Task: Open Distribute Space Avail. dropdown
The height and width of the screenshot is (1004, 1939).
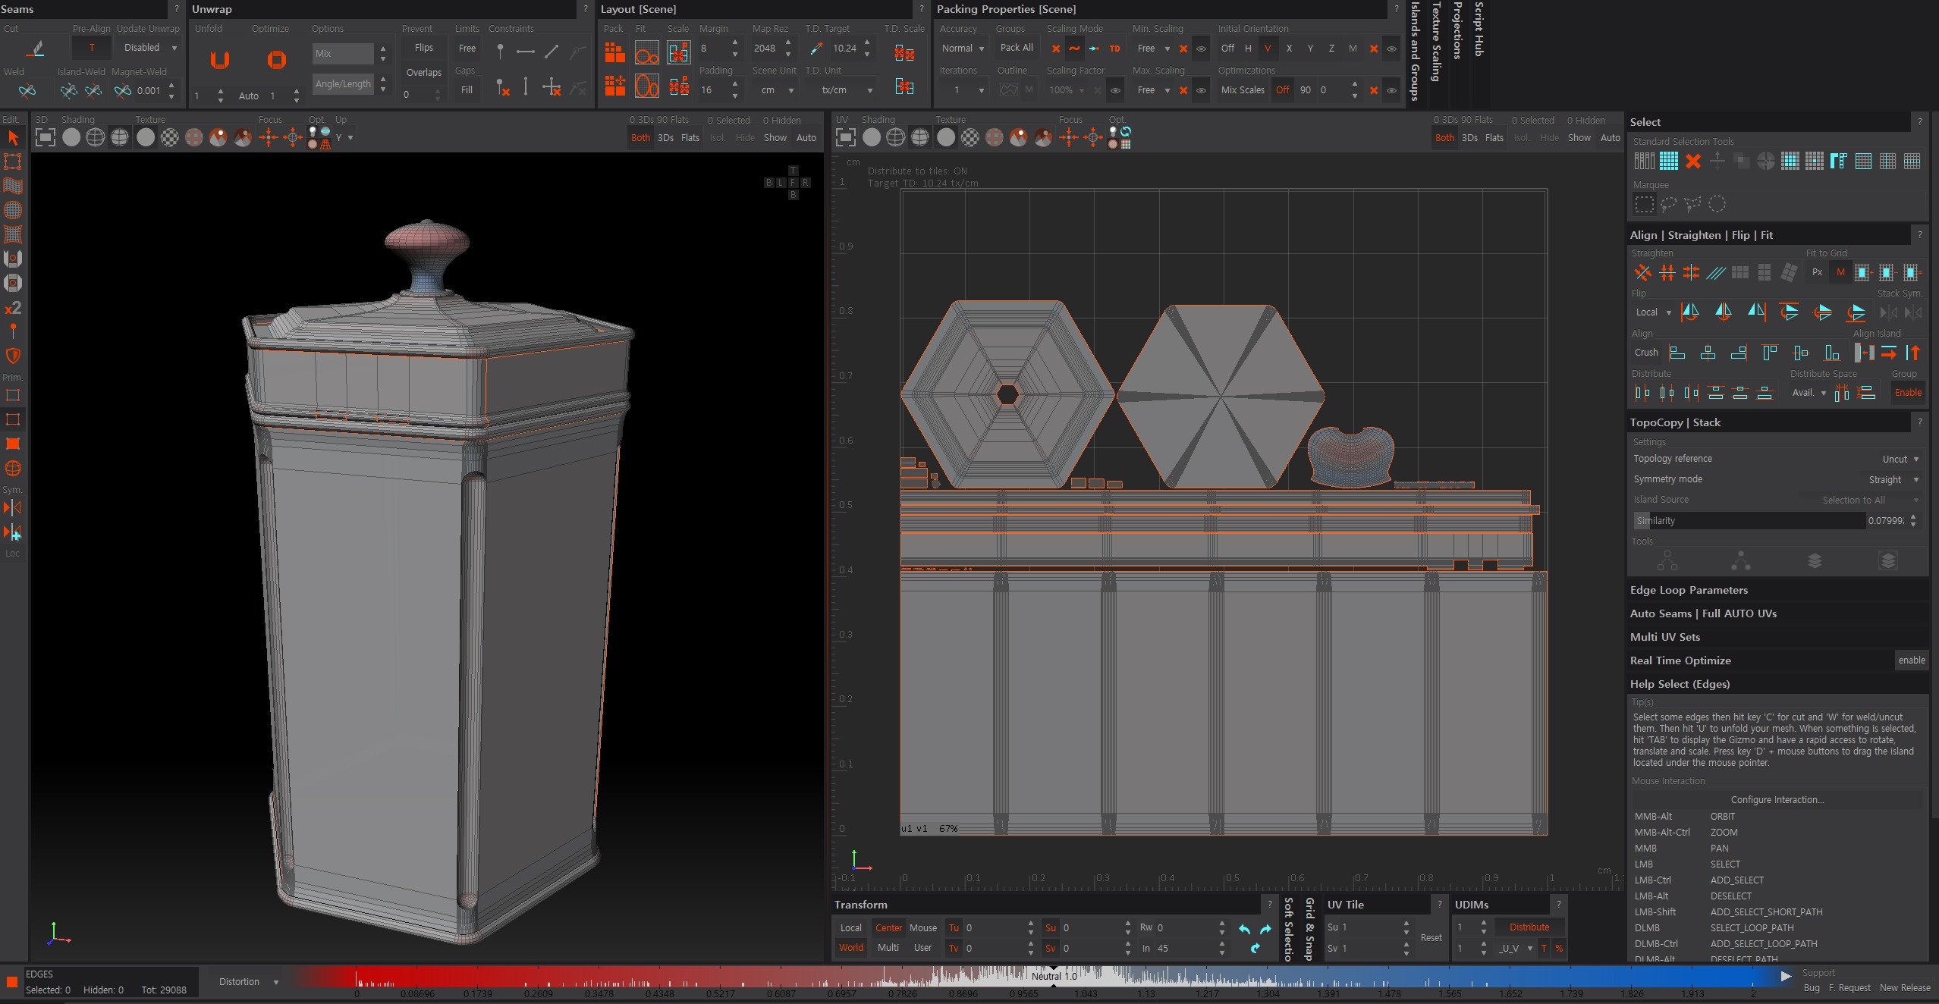Action: pos(1809,393)
